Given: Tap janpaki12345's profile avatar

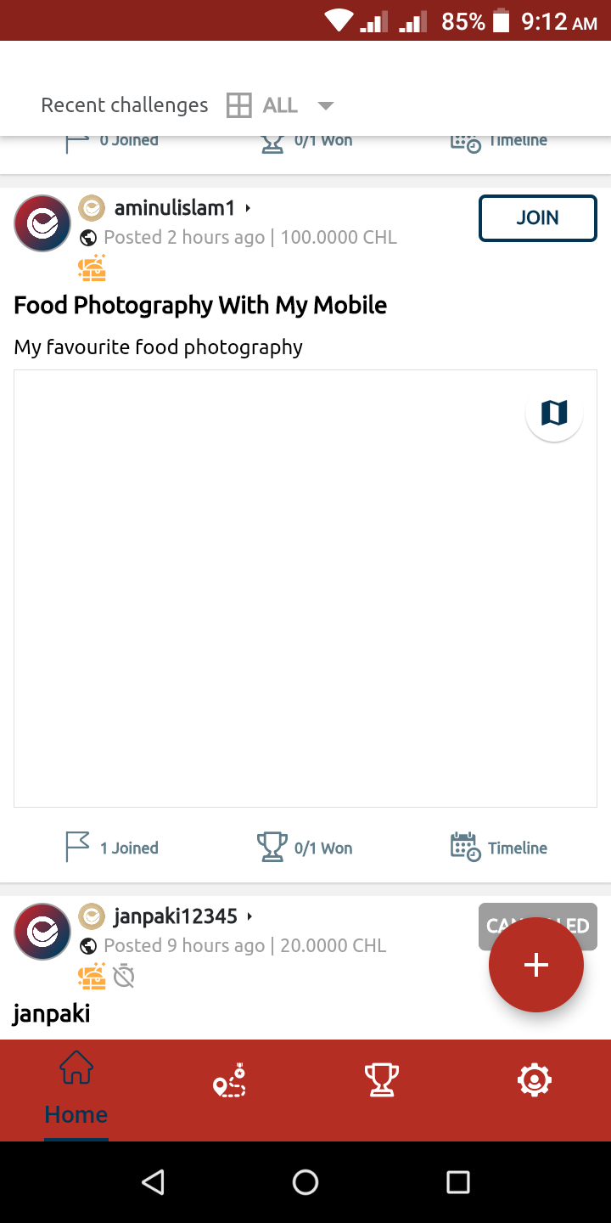Looking at the screenshot, I should 42,932.
